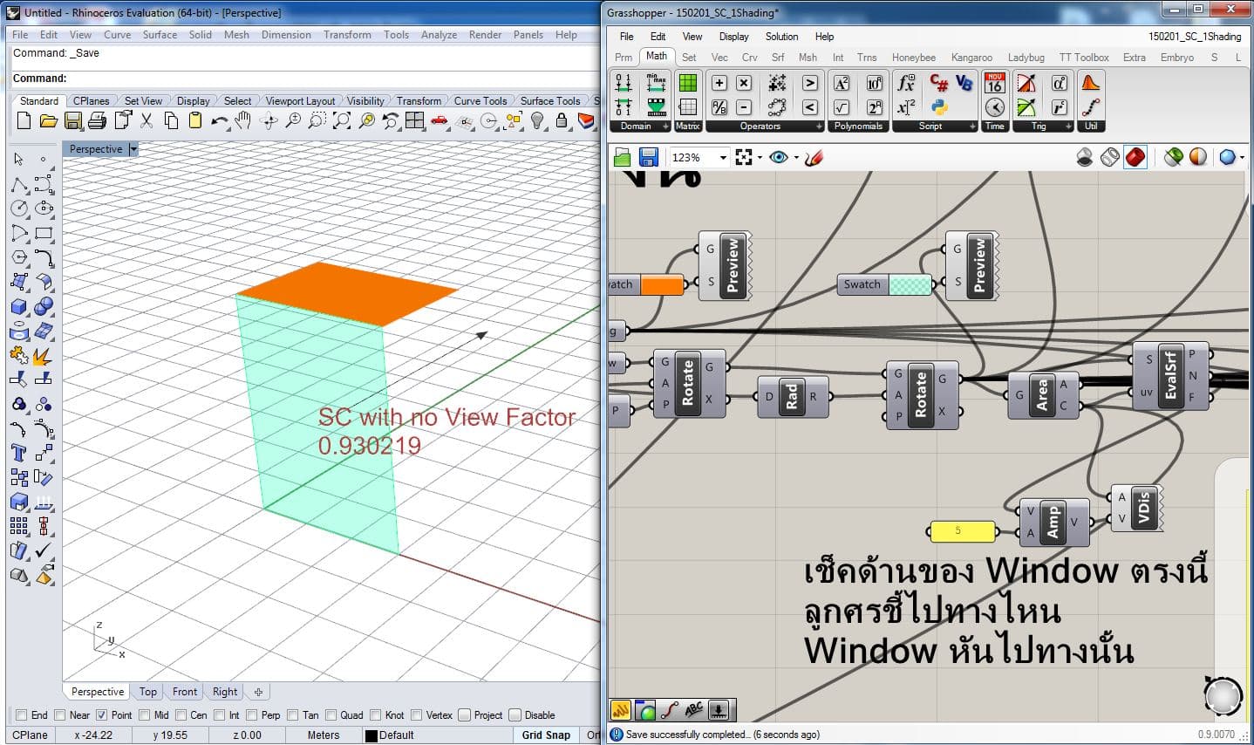Uncheck the Point object snap
Screen dimensions: 1254x745
click(102, 715)
